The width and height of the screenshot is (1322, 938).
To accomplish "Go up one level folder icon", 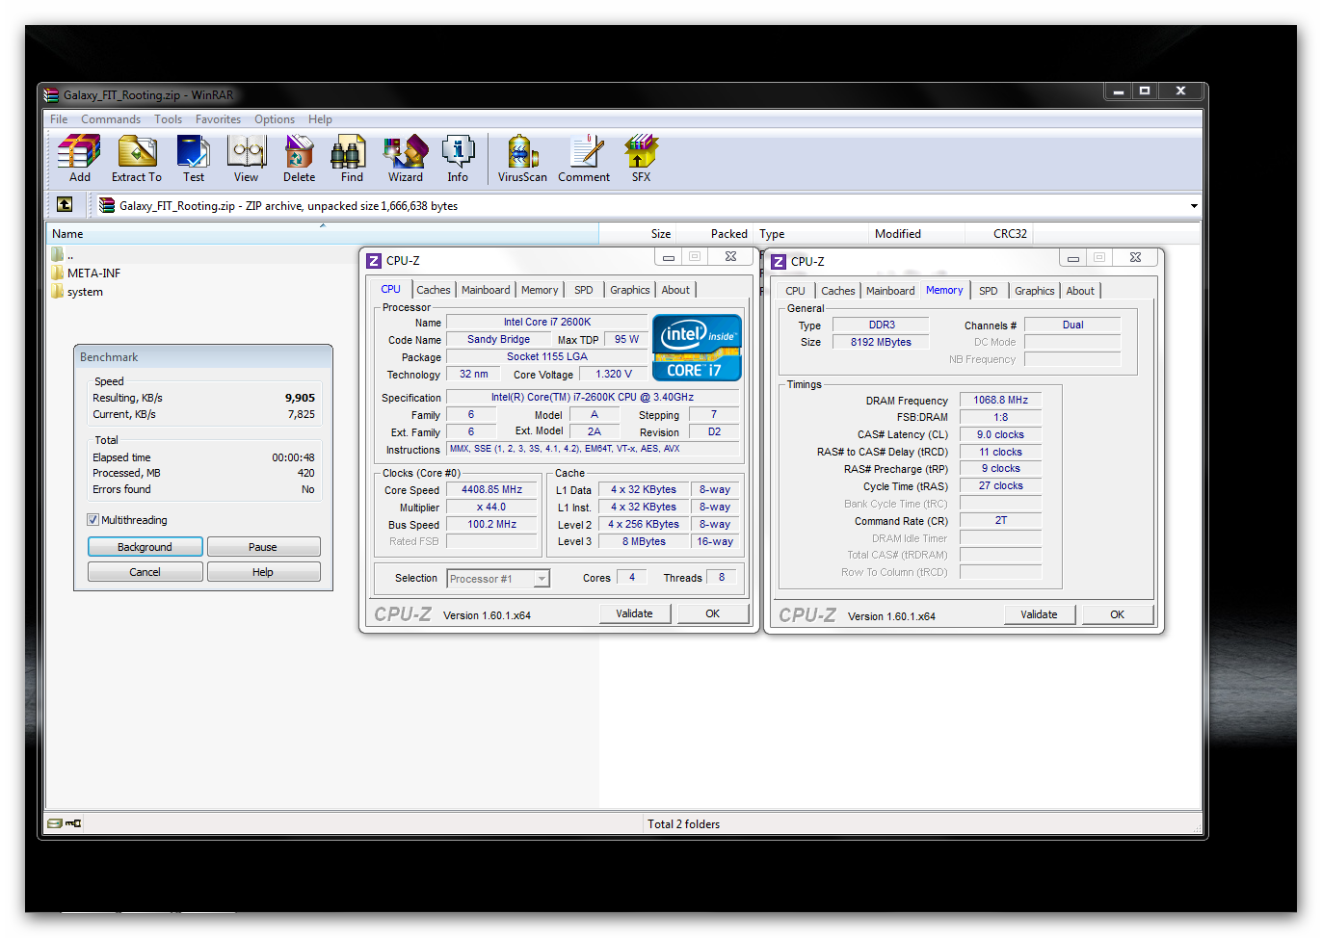I will click(x=65, y=204).
